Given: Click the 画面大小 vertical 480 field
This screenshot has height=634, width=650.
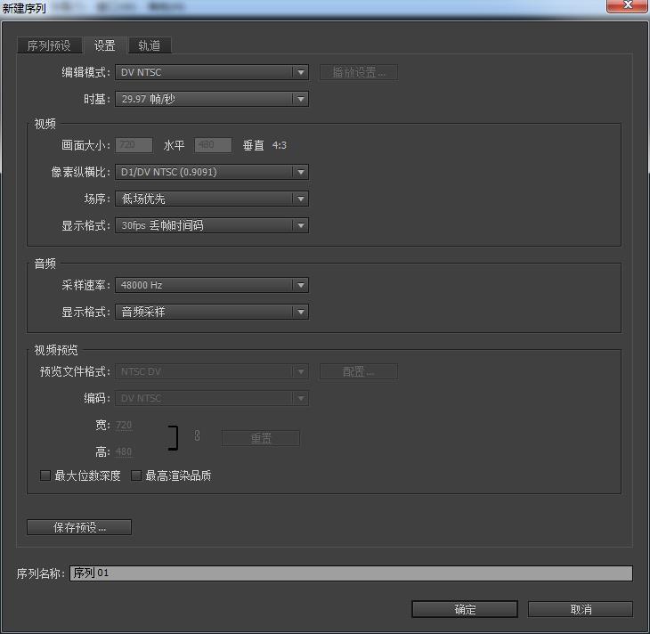Looking at the screenshot, I should point(213,145).
